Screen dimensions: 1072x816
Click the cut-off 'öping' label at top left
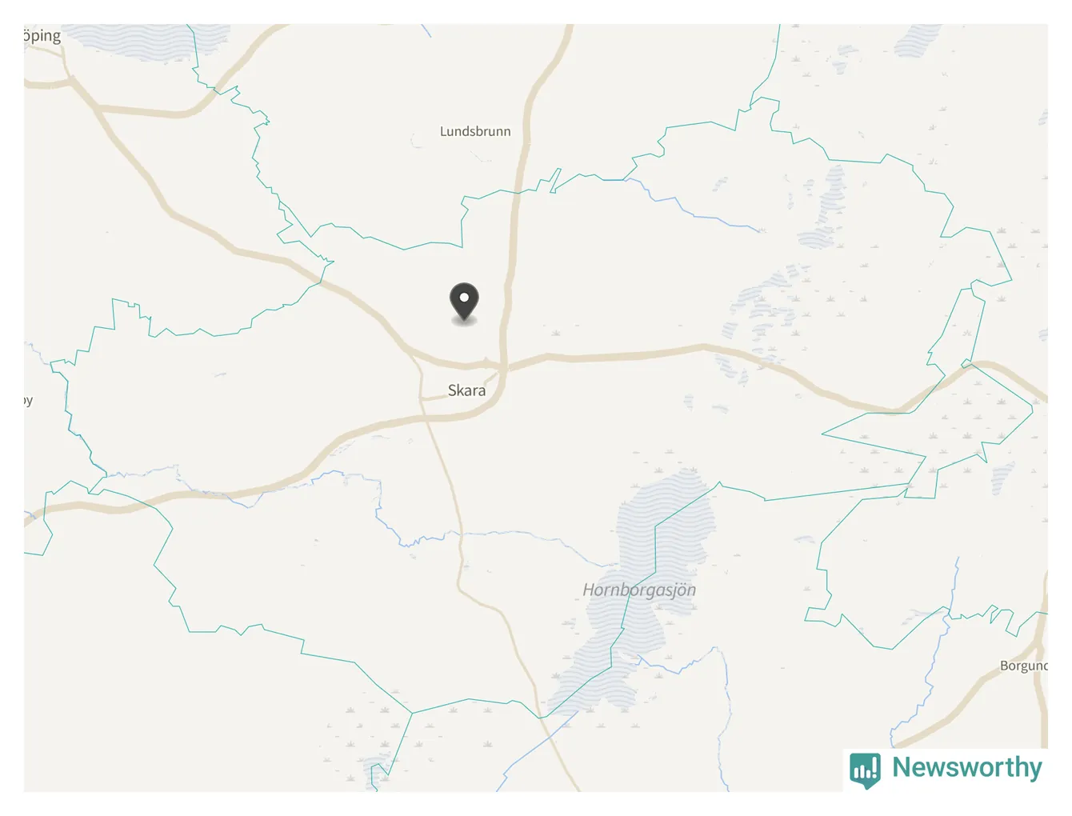tap(42, 36)
